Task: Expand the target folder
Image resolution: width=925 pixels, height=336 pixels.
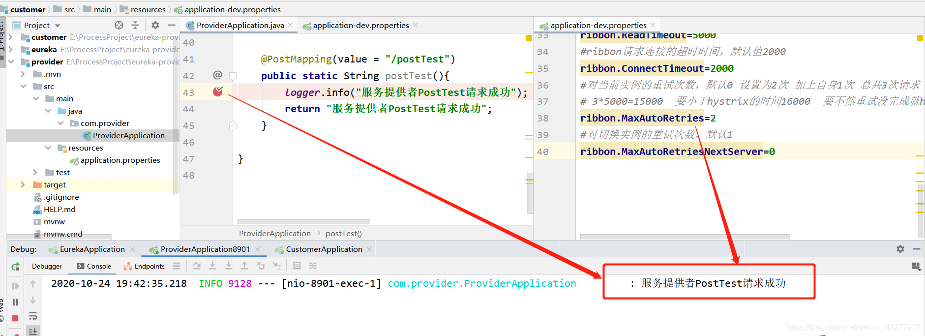Action: click(x=23, y=185)
